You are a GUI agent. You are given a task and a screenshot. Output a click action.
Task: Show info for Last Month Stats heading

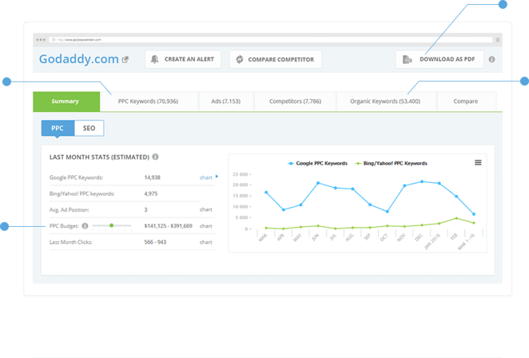[155, 157]
